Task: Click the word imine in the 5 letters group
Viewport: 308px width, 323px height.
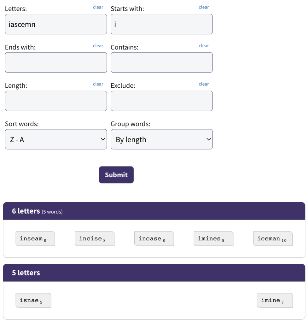Action: point(274,300)
